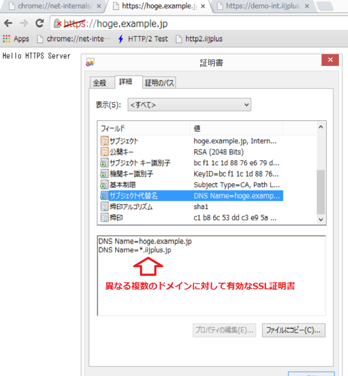Image resolution: width=348 pixels, height=376 pixels.
Task: Click the field list scroll down arrow
Action: point(321,219)
